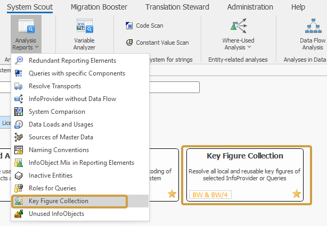Switch to the Migration Booster tab
This screenshot has height=226, width=327.
pos(100,7)
